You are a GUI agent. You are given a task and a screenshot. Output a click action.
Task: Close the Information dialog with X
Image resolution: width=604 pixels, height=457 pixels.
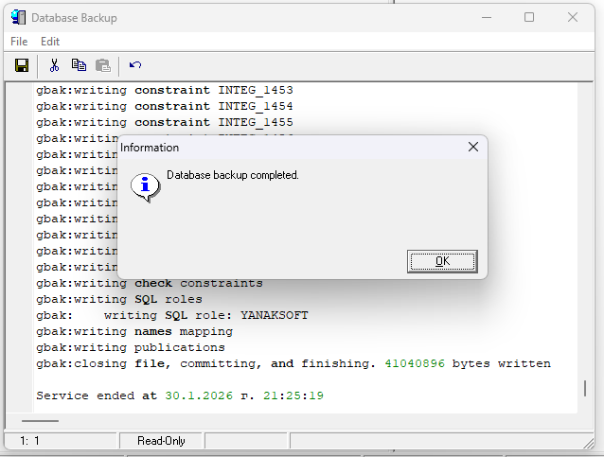tap(473, 148)
